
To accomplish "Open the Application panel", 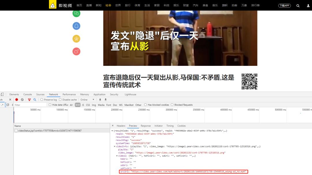I will (99, 94).
